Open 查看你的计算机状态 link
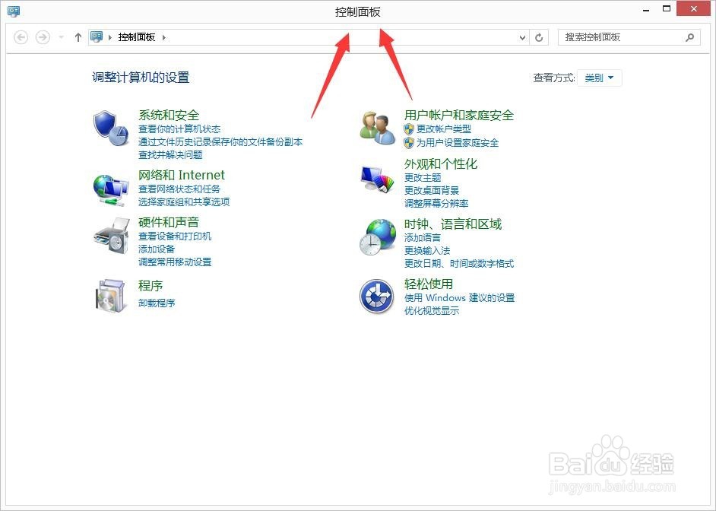The height and width of the screenshot is (511, 716). pos(180,129)
